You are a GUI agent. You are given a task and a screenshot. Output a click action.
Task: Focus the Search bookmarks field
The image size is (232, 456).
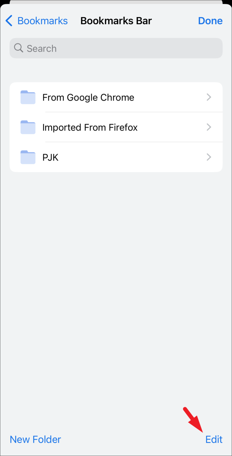[x=116, y=48]
